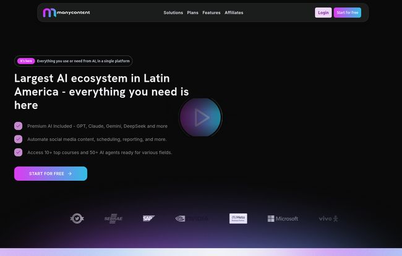
Task: Click the vivo partner logo
Action: click(x=328, y=218)
